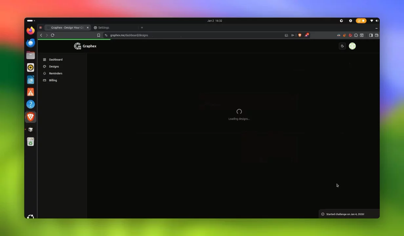
Task: Open Help from the dock
Action: [x=30, y=104]
